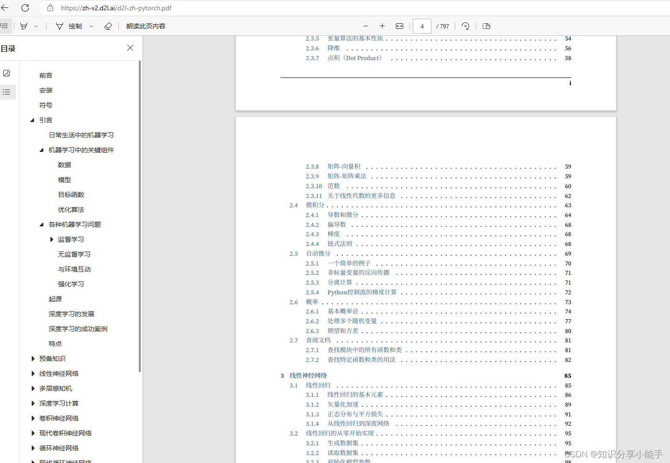Screen dimensions: 670x463
Task: Expand the 深度学习计算 outline section
Action: [x=33, y=403]
